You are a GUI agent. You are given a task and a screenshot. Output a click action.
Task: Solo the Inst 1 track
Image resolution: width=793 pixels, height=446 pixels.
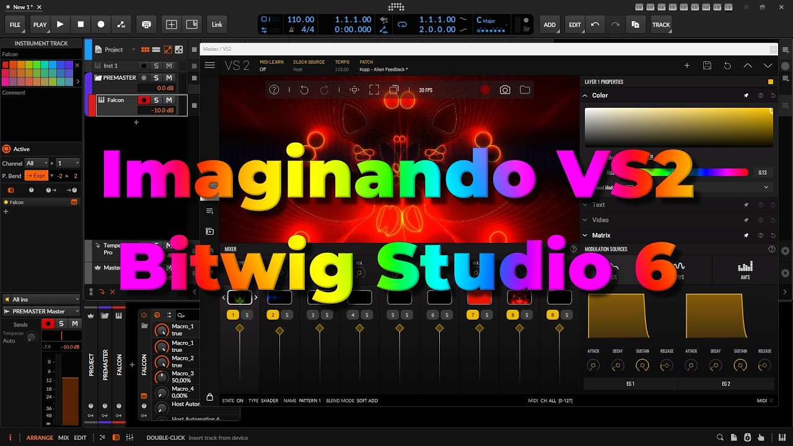click(156, 66)
